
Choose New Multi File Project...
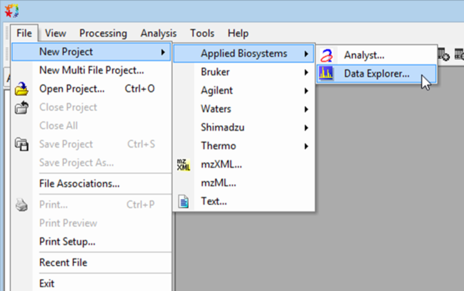pos(91,70)
